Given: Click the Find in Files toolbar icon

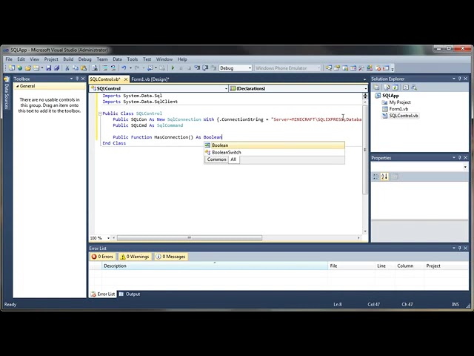Looking at the screenshot, I should pos(95,67).
